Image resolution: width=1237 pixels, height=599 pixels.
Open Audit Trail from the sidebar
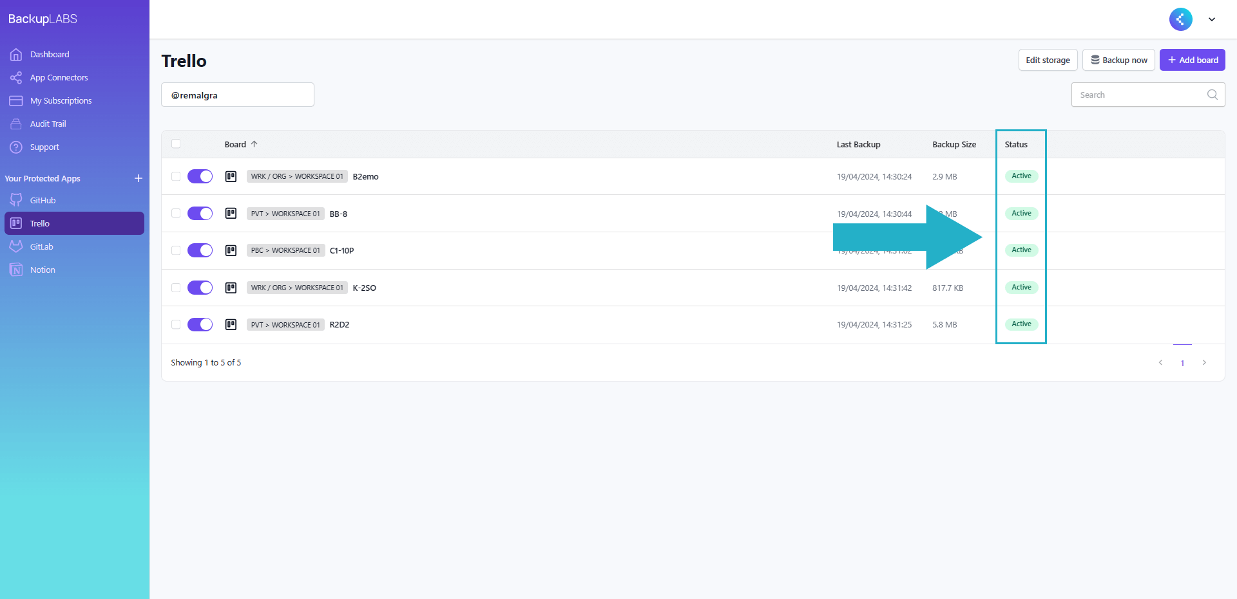(48, 124)
